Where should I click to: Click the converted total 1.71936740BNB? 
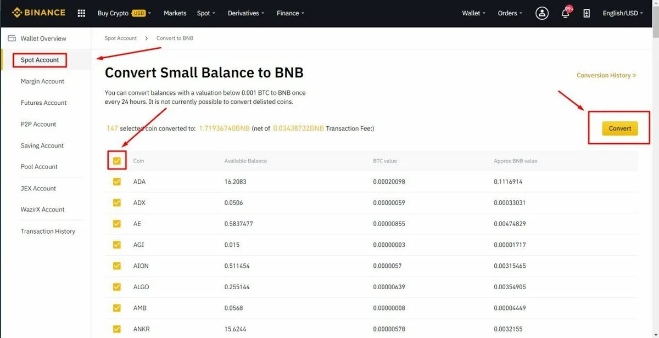(224, 128)
